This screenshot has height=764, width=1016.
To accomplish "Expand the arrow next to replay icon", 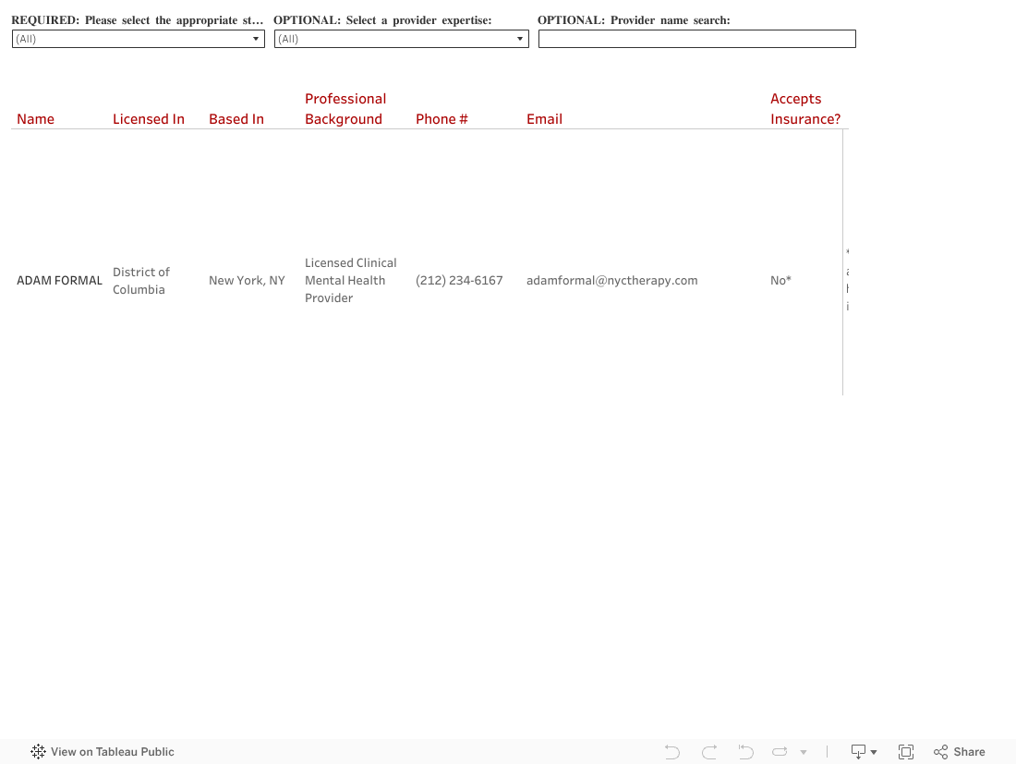I will [x=804, y=752].
